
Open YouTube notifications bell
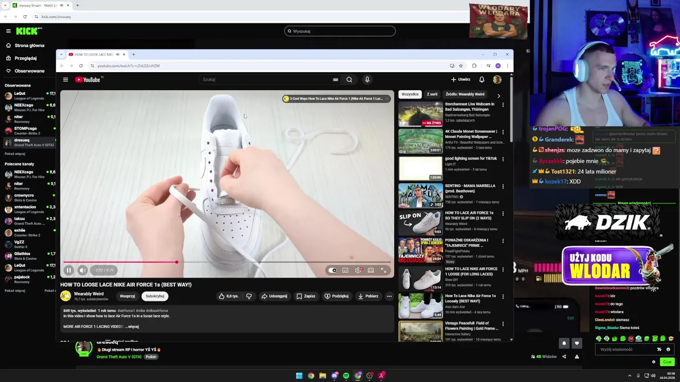(x=481, y=80)
